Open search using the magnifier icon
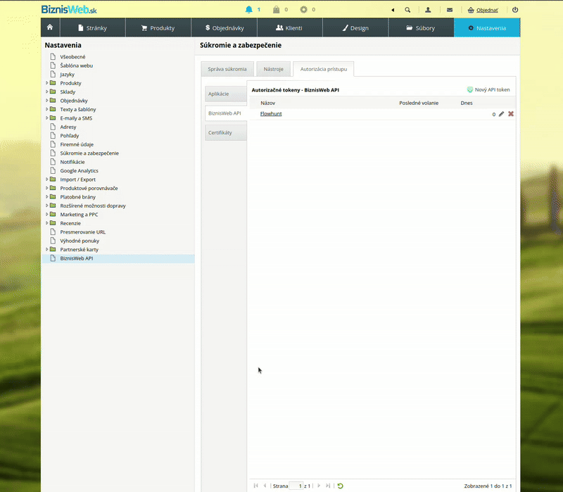The height and width of the screenshot is (492, 563). [408, 9]
